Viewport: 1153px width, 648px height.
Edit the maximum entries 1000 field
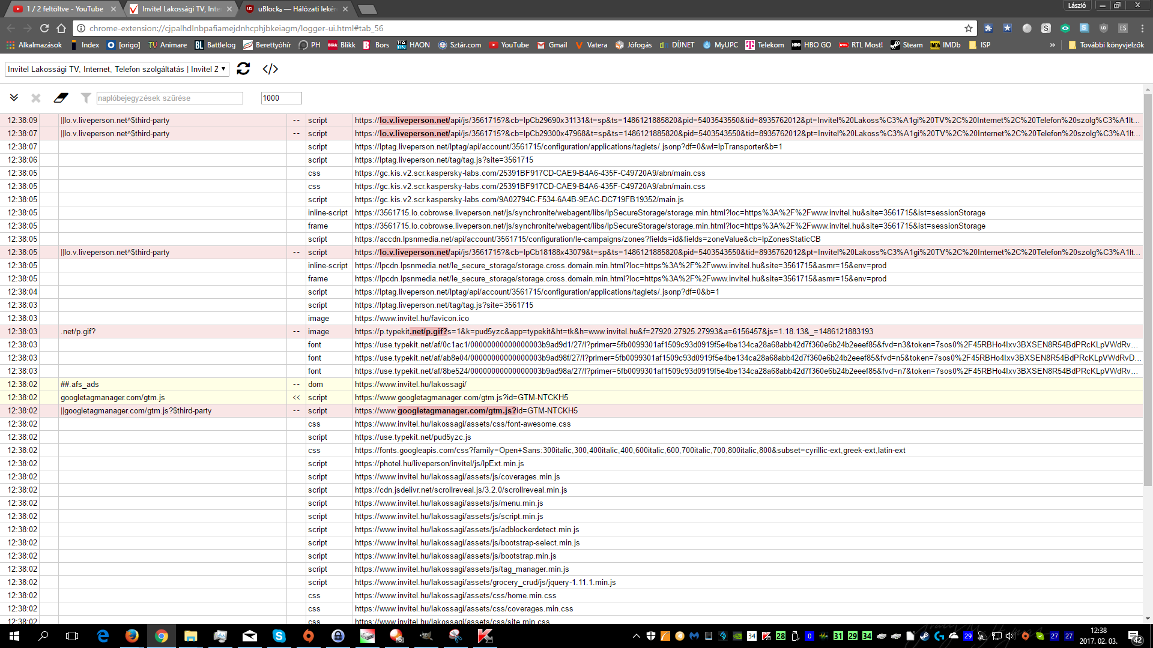coord(281,98)
